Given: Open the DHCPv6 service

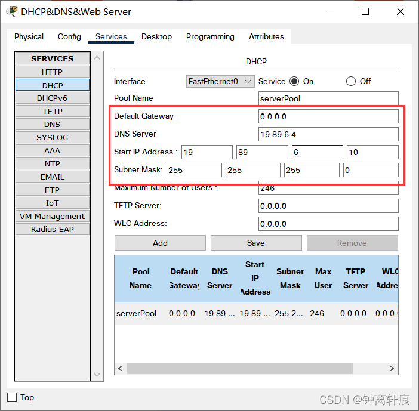Looking at the screenshot, I should [53, 98].
